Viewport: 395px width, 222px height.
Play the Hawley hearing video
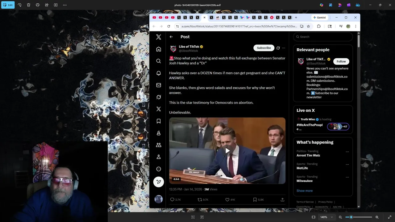coord(227,150)
